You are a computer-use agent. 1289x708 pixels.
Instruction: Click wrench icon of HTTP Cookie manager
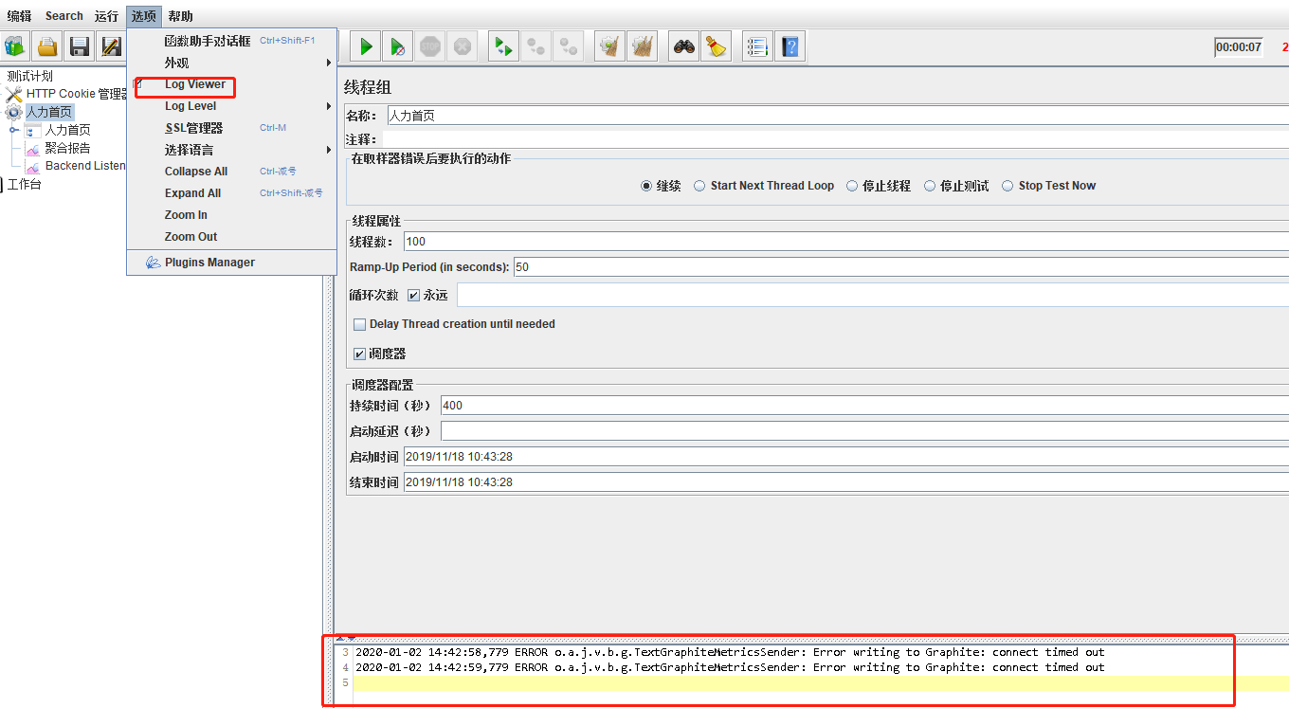click(14, 95)
